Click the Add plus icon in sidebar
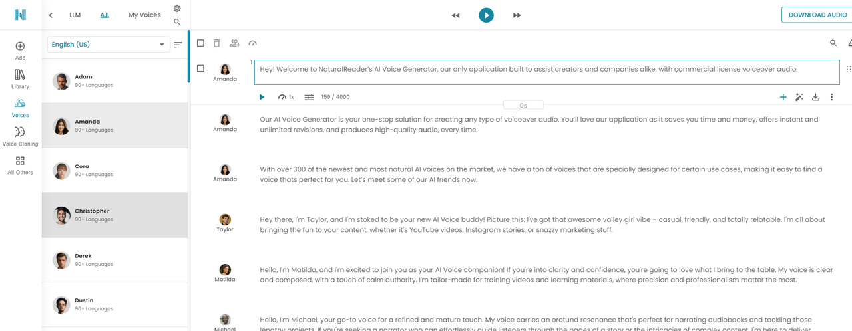The height and width of the screenshot is (331, 852). coord(20,46)
